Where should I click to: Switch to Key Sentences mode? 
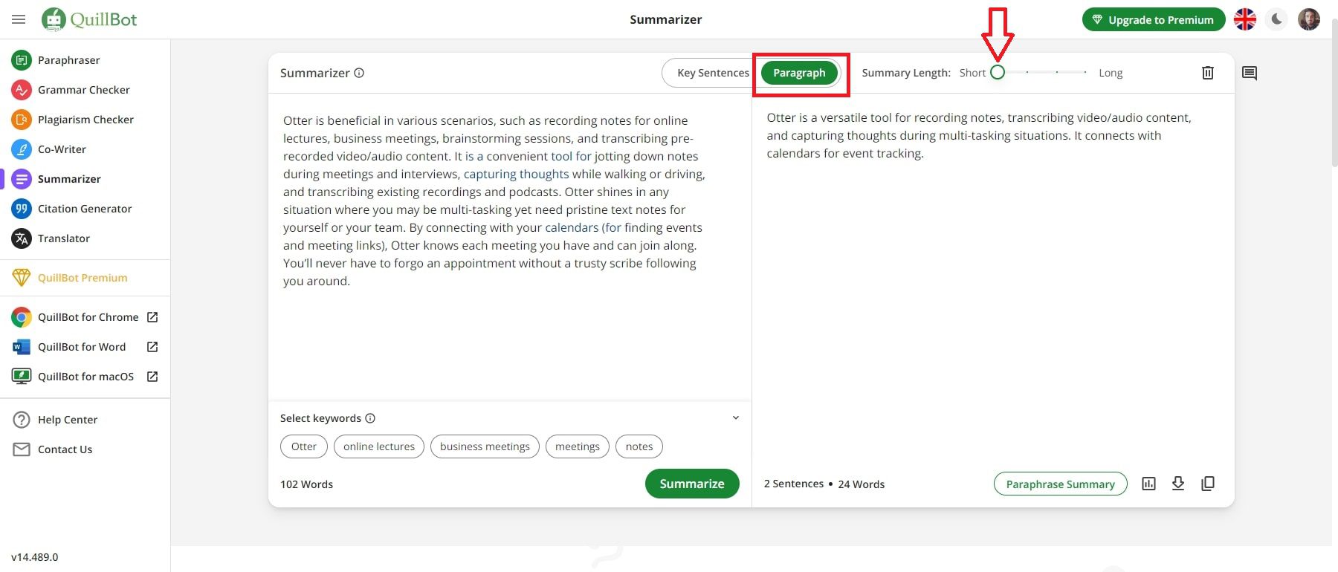click(x=712, y=73)
